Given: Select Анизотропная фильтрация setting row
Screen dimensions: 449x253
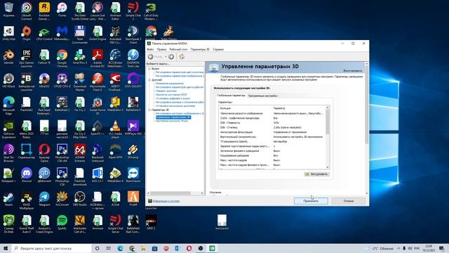Looking at the screenshot, I should (272, 132).
